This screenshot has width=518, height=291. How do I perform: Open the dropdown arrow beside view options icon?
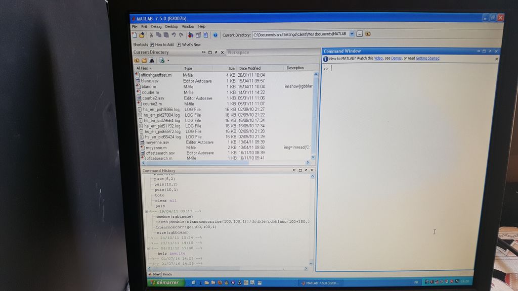point(168,61)
